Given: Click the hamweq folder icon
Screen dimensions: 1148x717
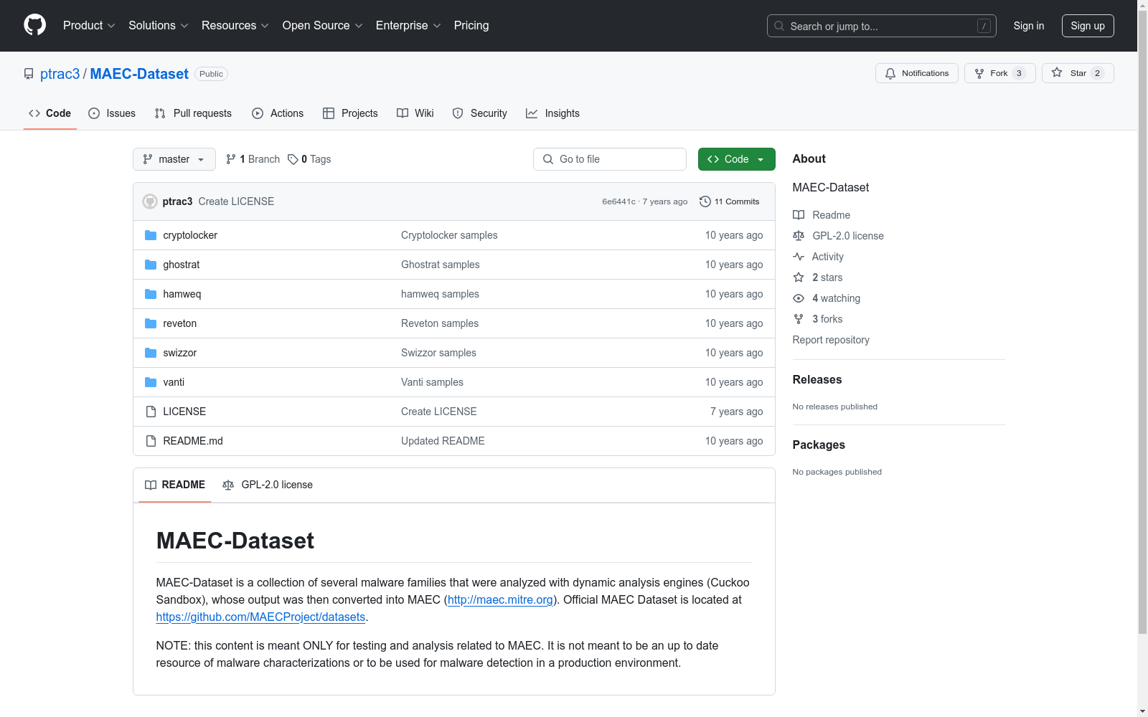Looking at the screenshot, I should pos(151,294).
